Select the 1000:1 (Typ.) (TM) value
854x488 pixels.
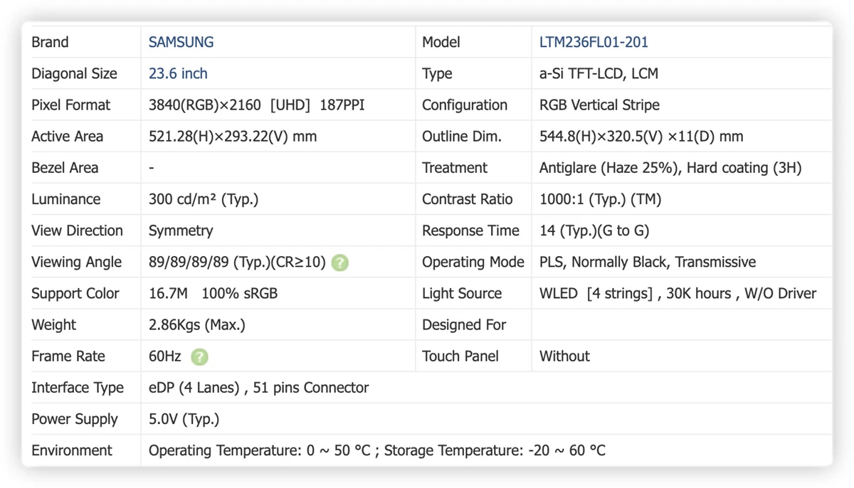pyautogui.click(x=601, y=199)
